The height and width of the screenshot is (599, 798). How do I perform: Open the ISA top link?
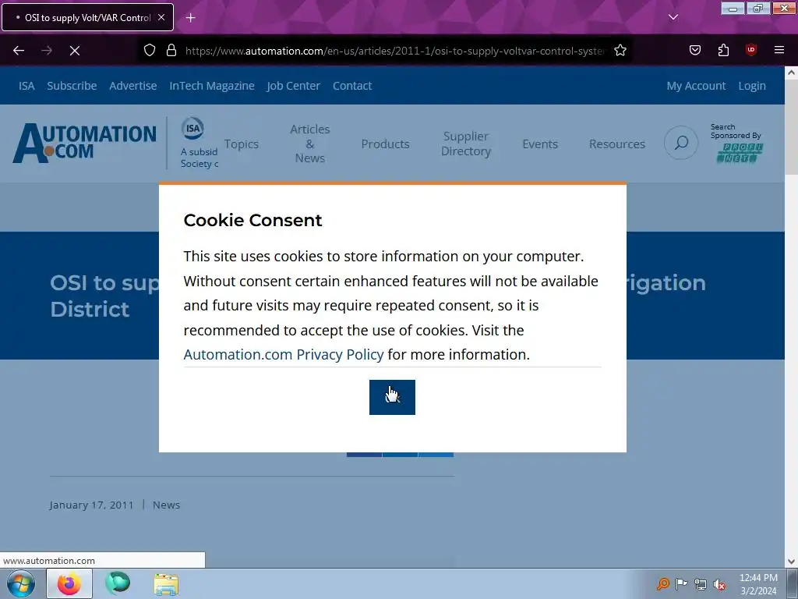tap(26, 86)
